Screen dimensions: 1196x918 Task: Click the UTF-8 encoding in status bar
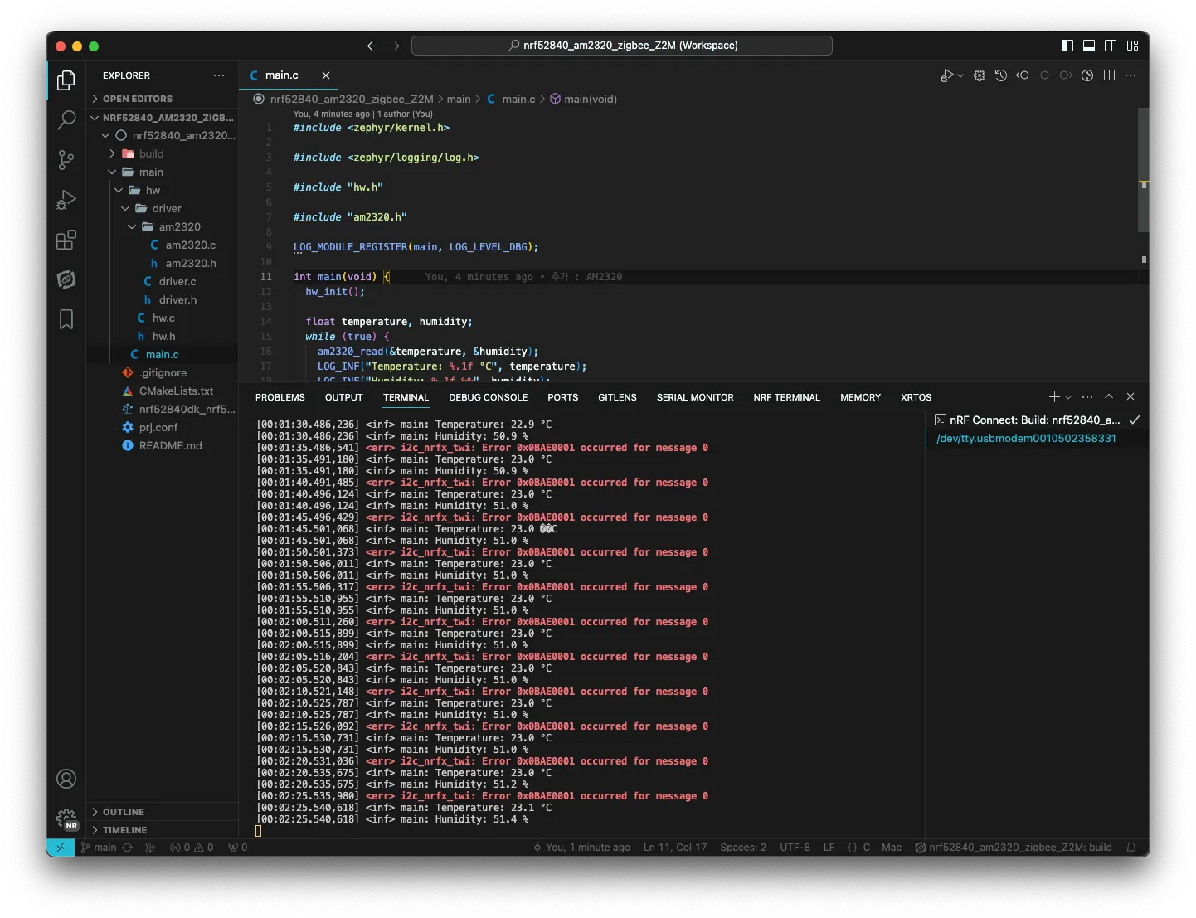(x=794, y=848)
